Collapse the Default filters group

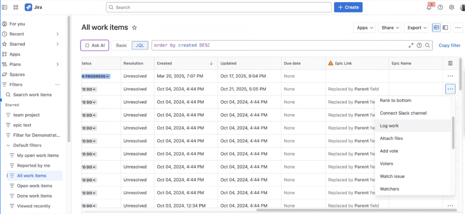click(8, 145)
